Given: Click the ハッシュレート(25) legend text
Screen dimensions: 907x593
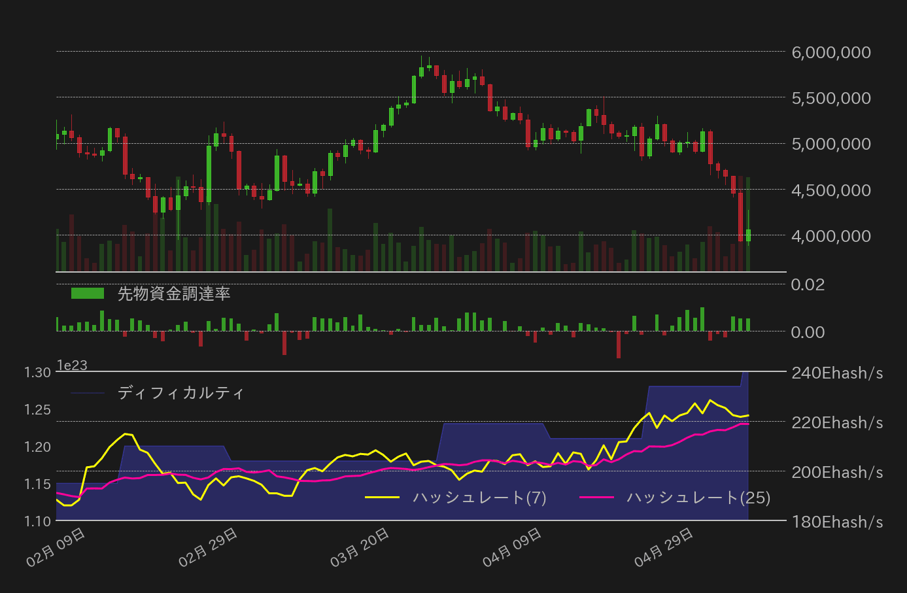Looking at the screenshot, I should coord(697,497).
